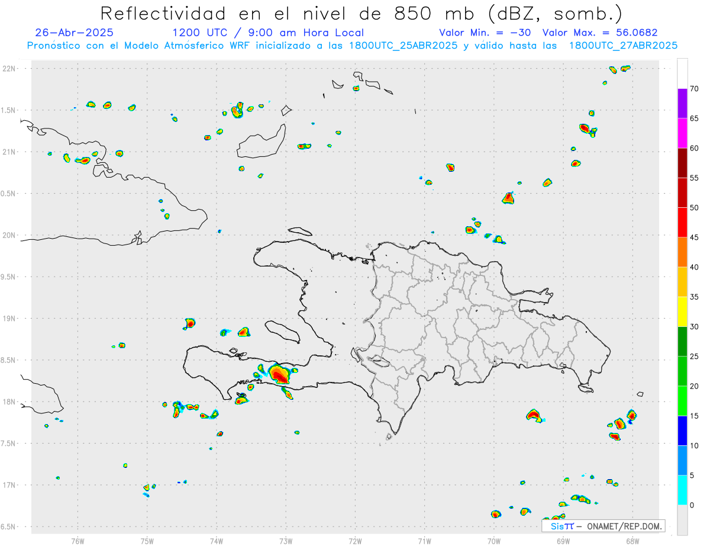
Task: Click the "71W" longitude label
Action: point(425,541)
